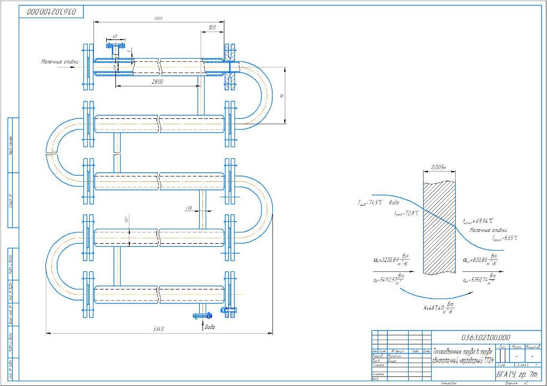Click the rotated drawing number 03.63.021.00.000 at the top left
The image size is (547, 386).
(x=51, y=12)
